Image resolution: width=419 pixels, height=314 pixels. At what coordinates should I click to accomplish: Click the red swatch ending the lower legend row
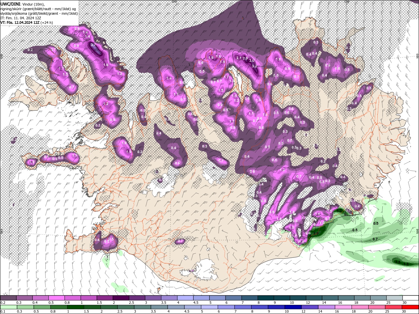pos(410,307)
